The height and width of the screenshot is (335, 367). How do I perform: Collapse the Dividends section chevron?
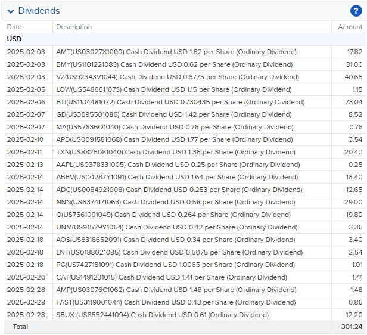coord(11,11)
